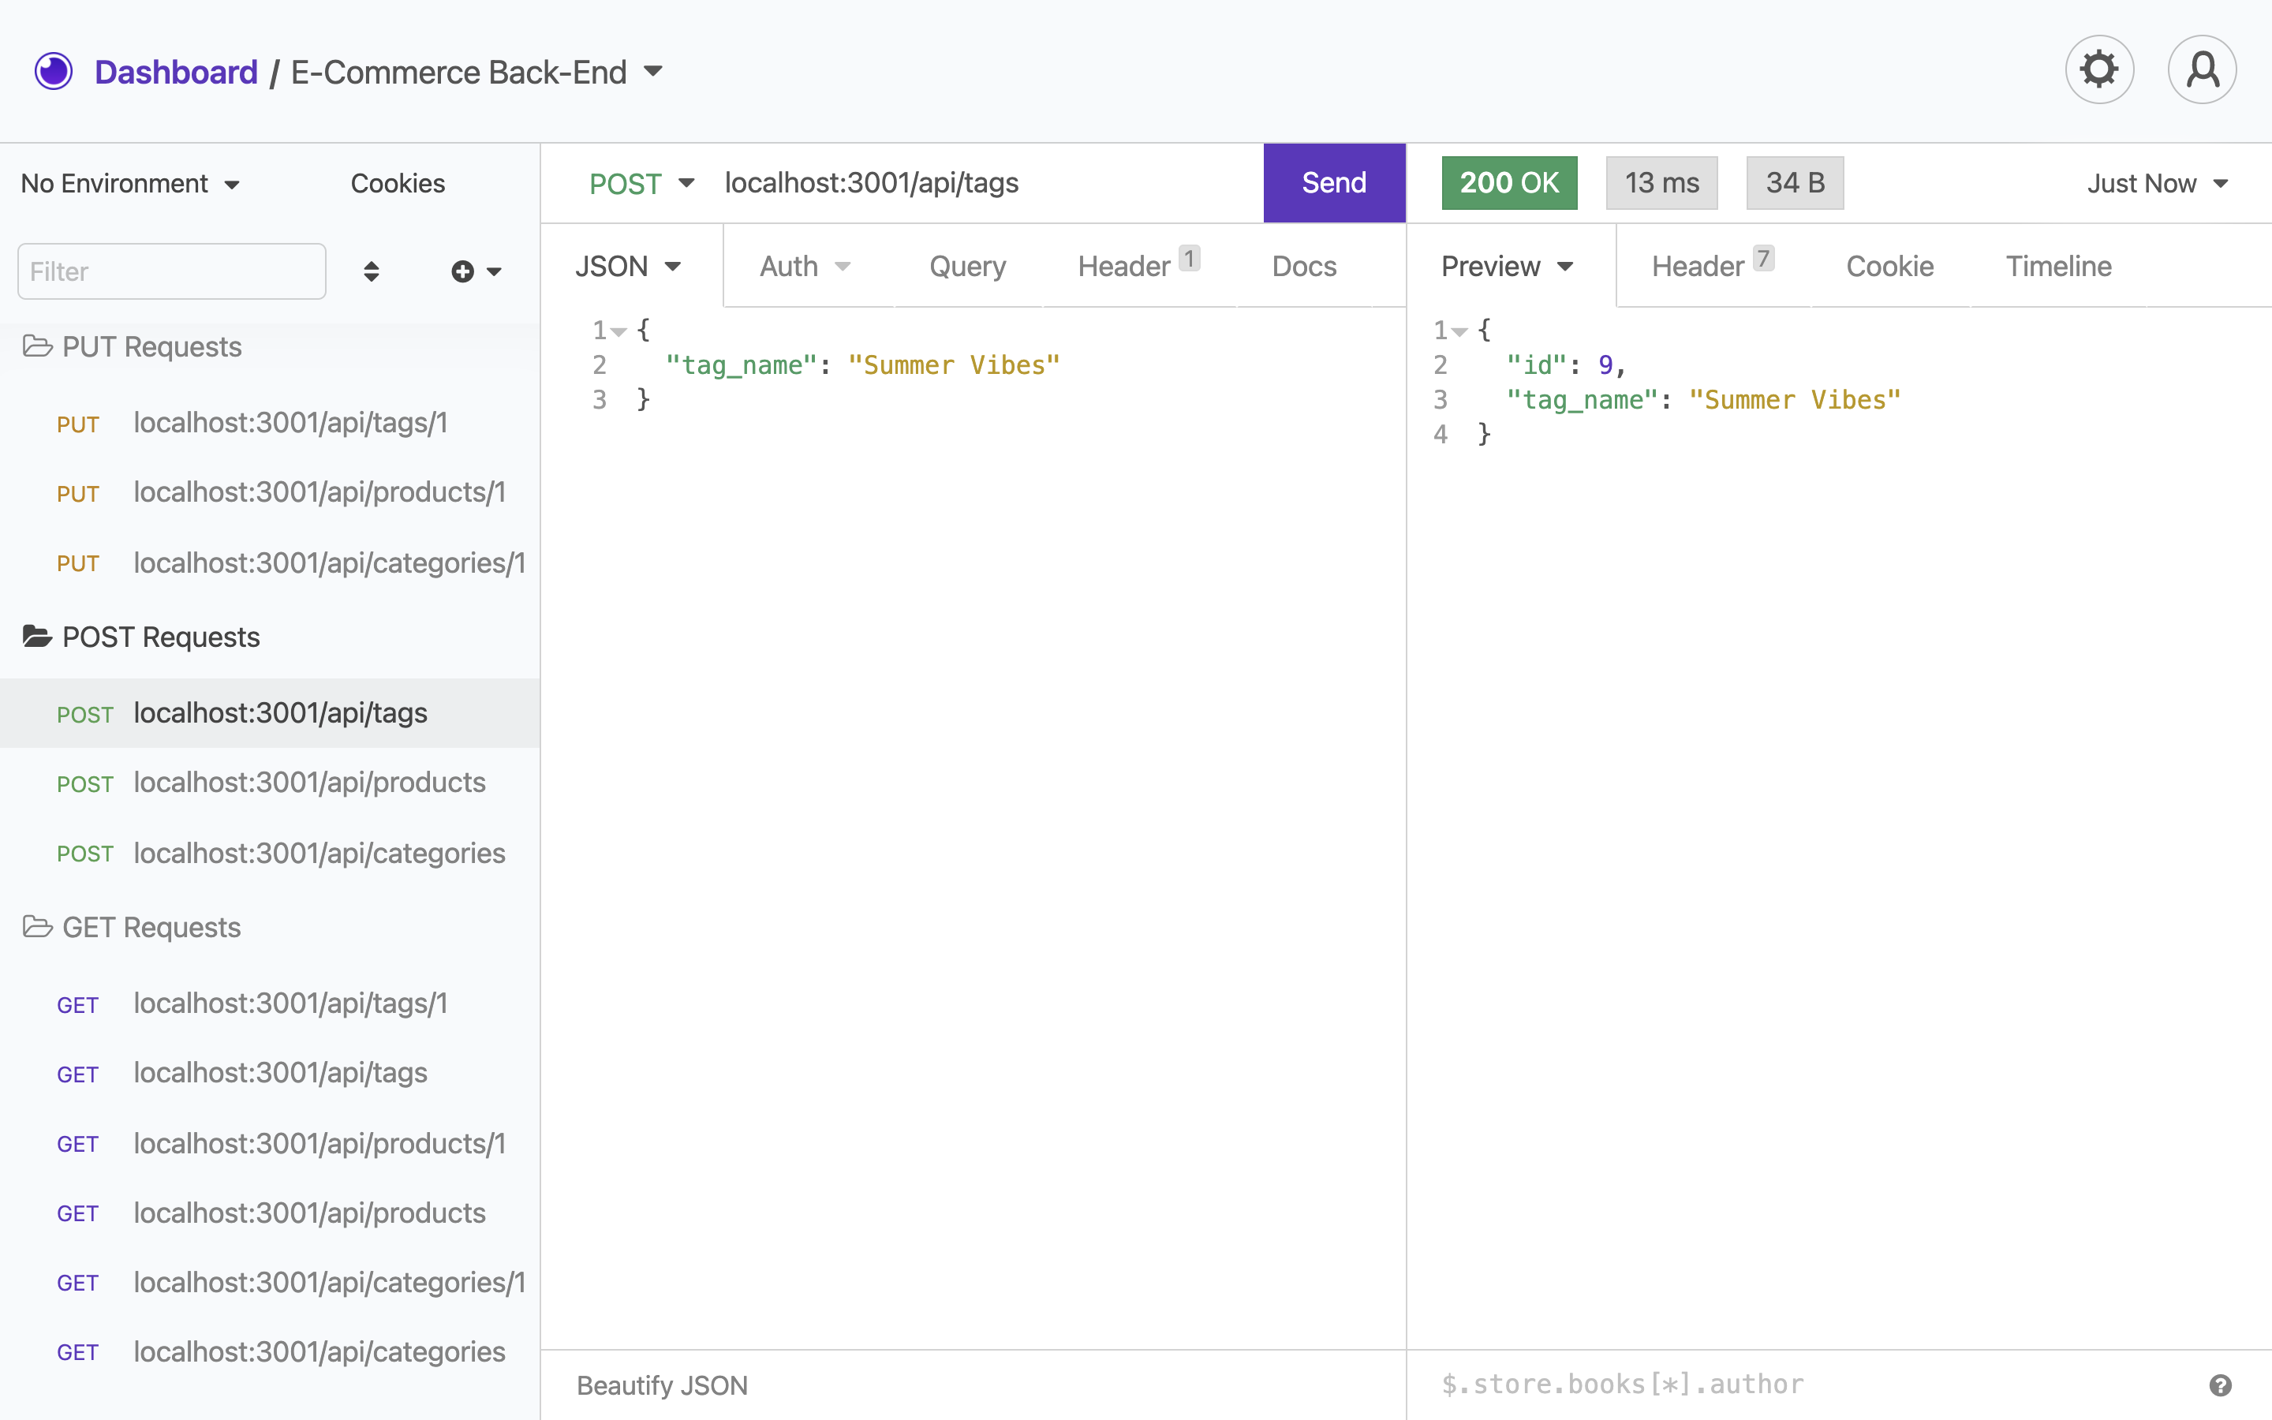Click the Beautify JSON button

[x=662, y=1384]
